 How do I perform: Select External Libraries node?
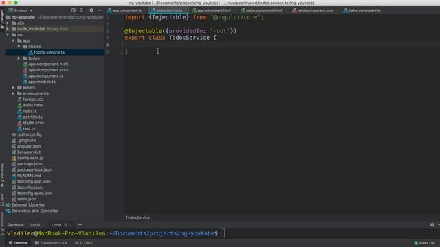click(x=27, y=205)
